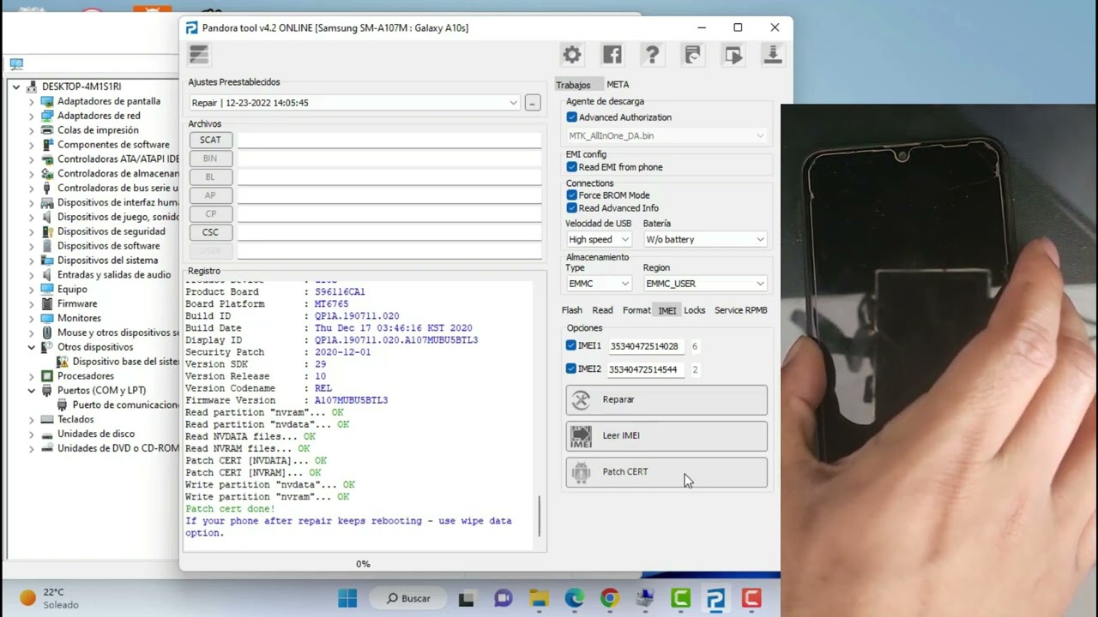Disable Force BROM Mode checkbox
Image resolution: width=1098 pixels, height=617 pixels.
(572, 195)
